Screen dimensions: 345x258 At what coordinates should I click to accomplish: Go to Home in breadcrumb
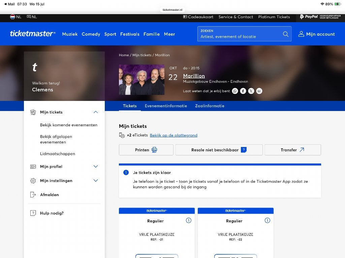point(124,55)
